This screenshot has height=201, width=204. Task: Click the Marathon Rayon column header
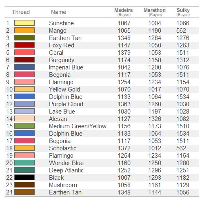(155, 12)
